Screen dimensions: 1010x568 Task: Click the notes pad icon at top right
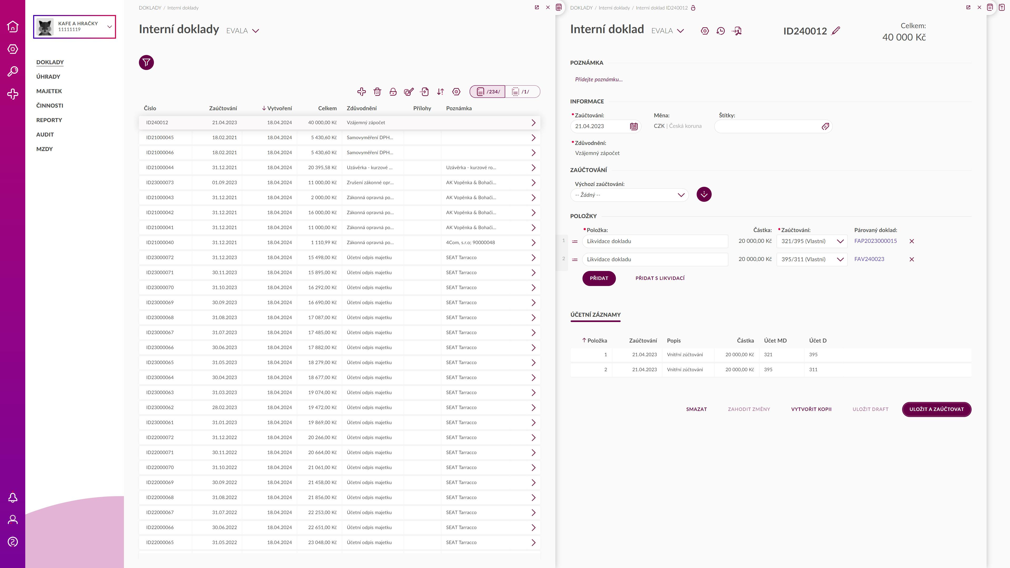coord(990,7)
